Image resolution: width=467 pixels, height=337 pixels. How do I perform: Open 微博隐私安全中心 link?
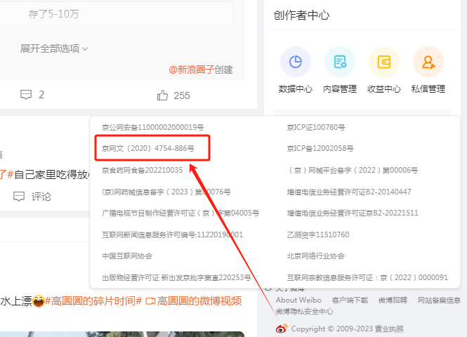coord(304,312)
